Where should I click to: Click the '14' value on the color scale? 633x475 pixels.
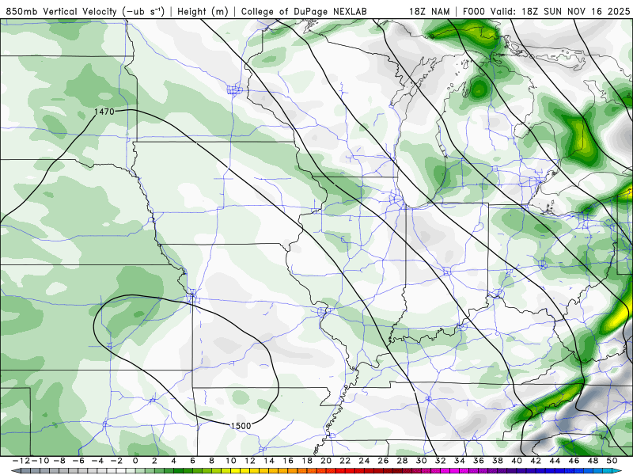click(x=269, y=461)
